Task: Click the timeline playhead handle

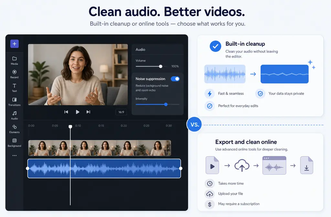Action: (70, 127)
